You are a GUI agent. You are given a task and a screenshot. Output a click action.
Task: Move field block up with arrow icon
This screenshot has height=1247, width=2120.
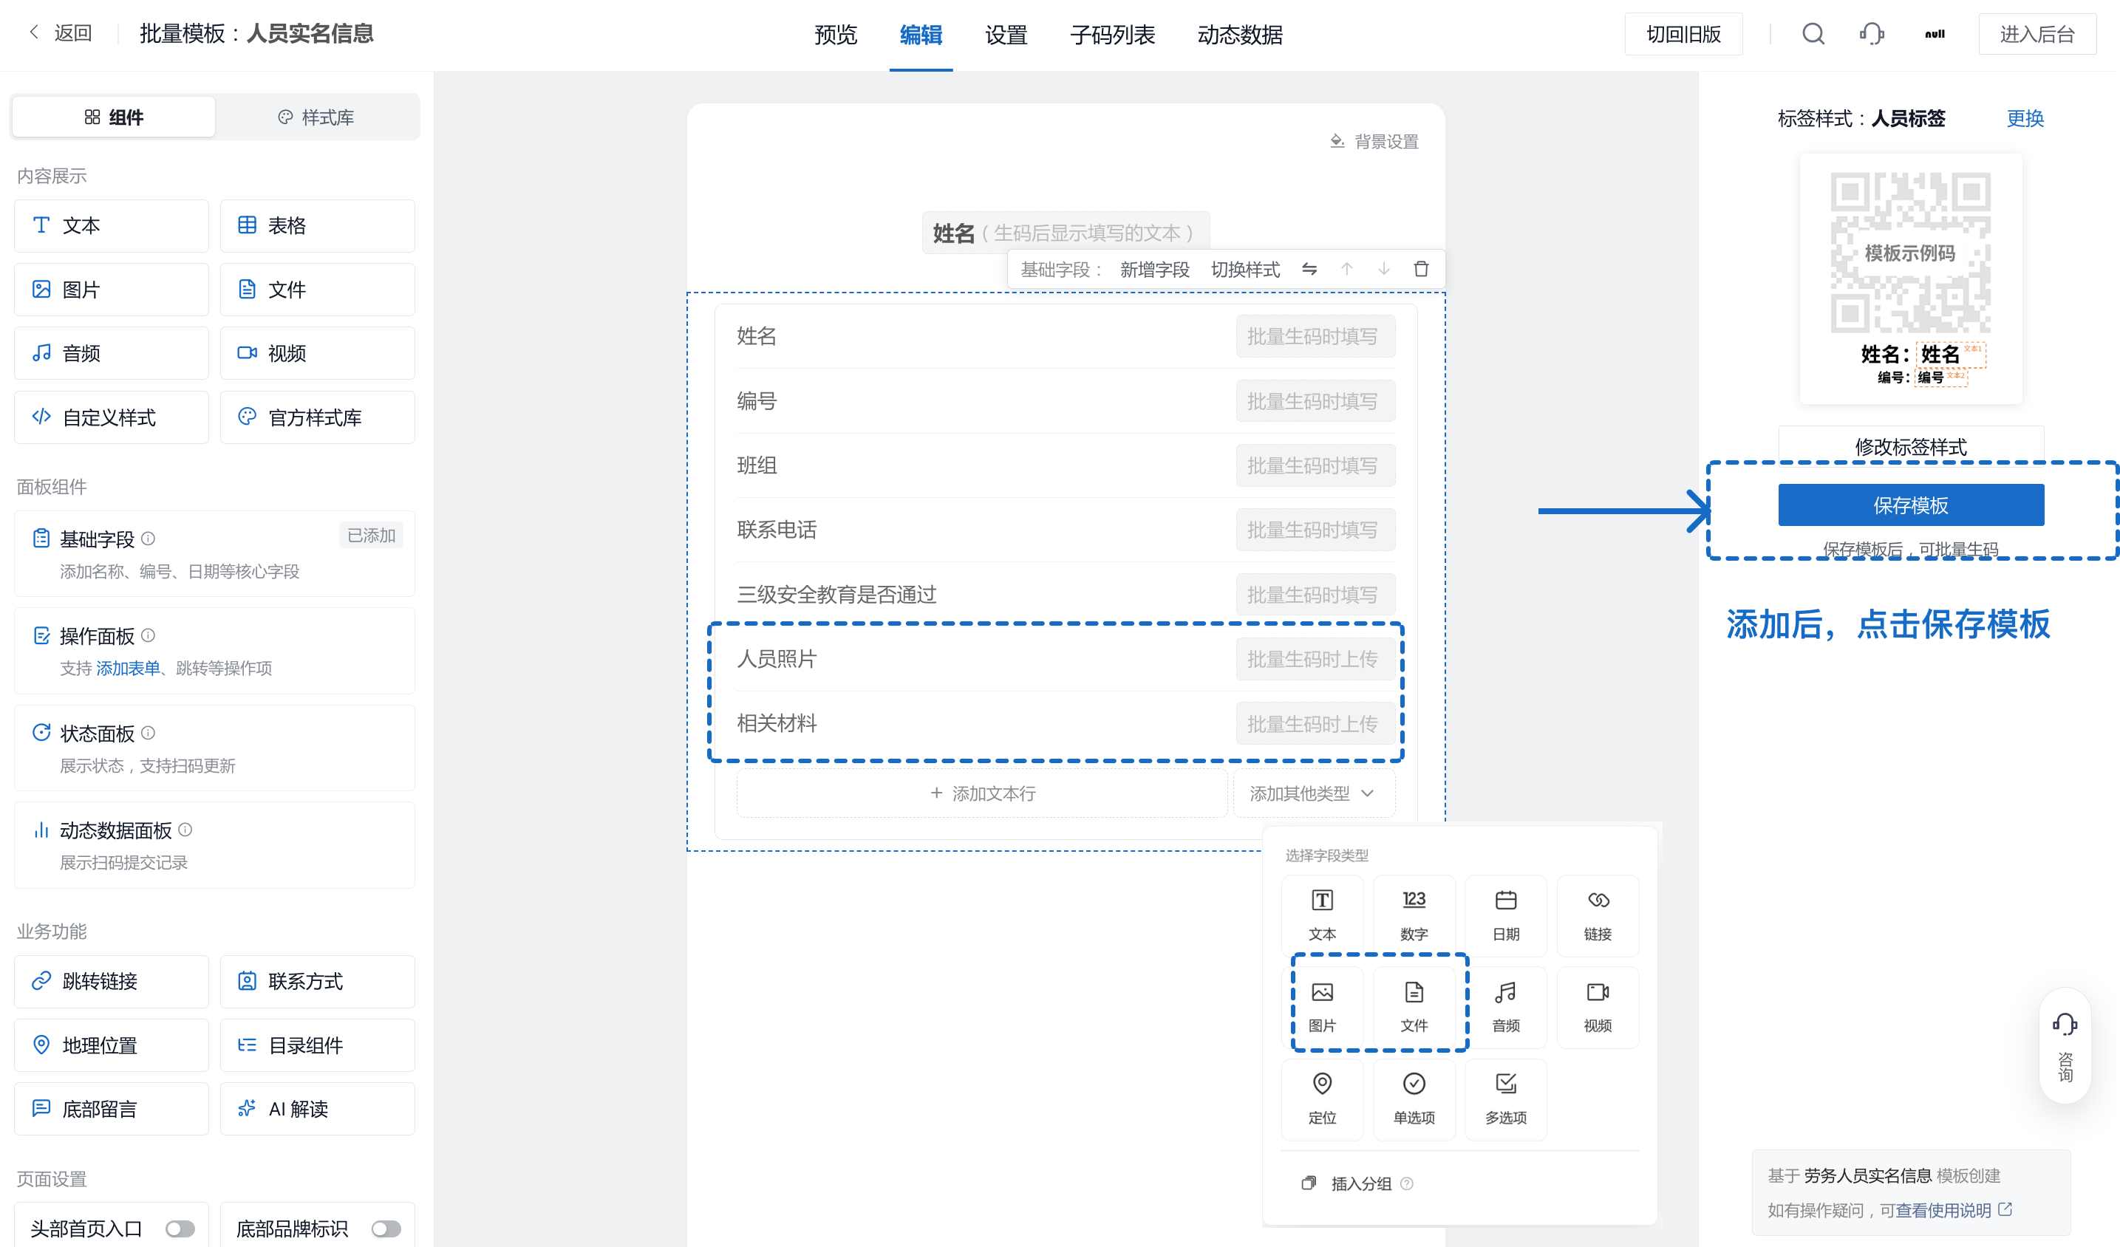click(x=1346, y=269)
